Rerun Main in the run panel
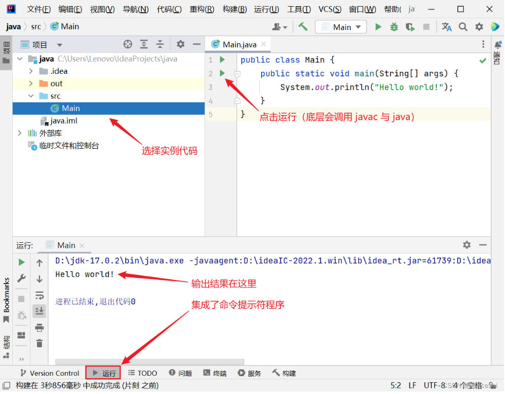Screen dimensions: 505x394 pos(21,262)
